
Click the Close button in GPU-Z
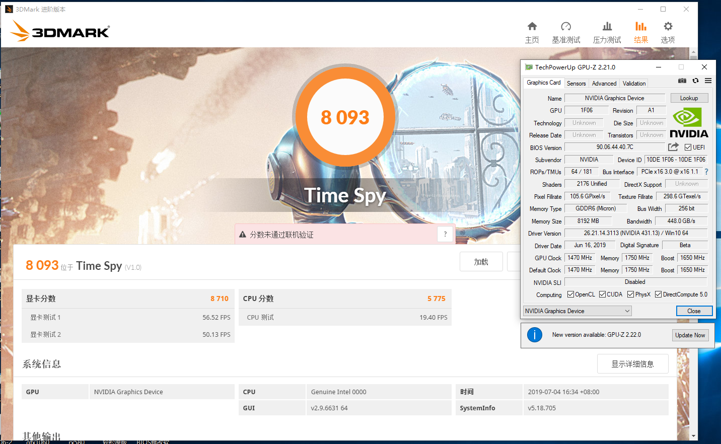694,311
